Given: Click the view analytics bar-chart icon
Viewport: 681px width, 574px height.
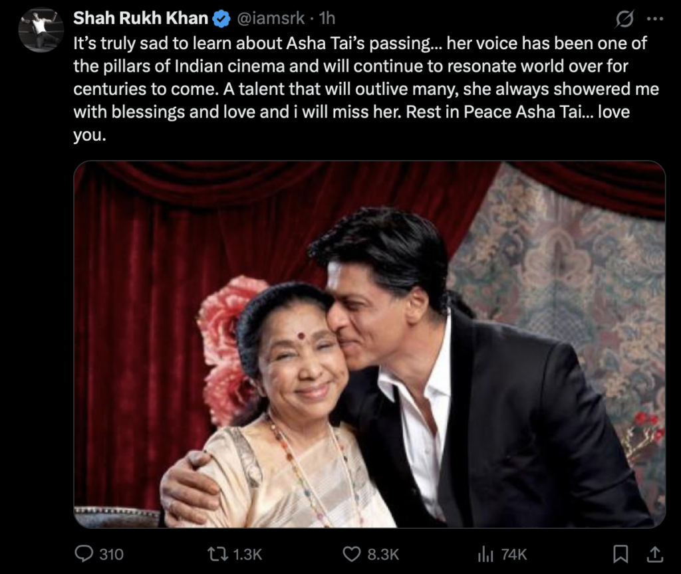Looking at the screenshot, I should point(485,553).
